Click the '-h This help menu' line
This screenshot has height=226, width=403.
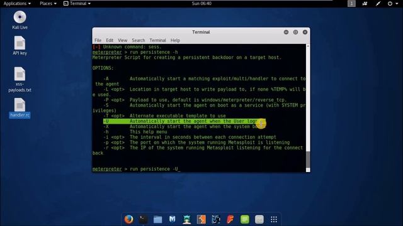tap(135, 132)
